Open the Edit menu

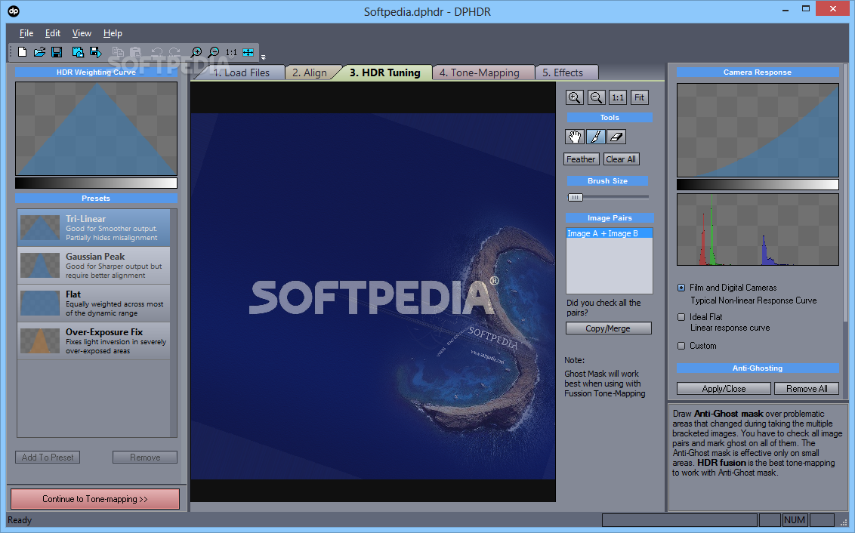[x=52, y=33]
